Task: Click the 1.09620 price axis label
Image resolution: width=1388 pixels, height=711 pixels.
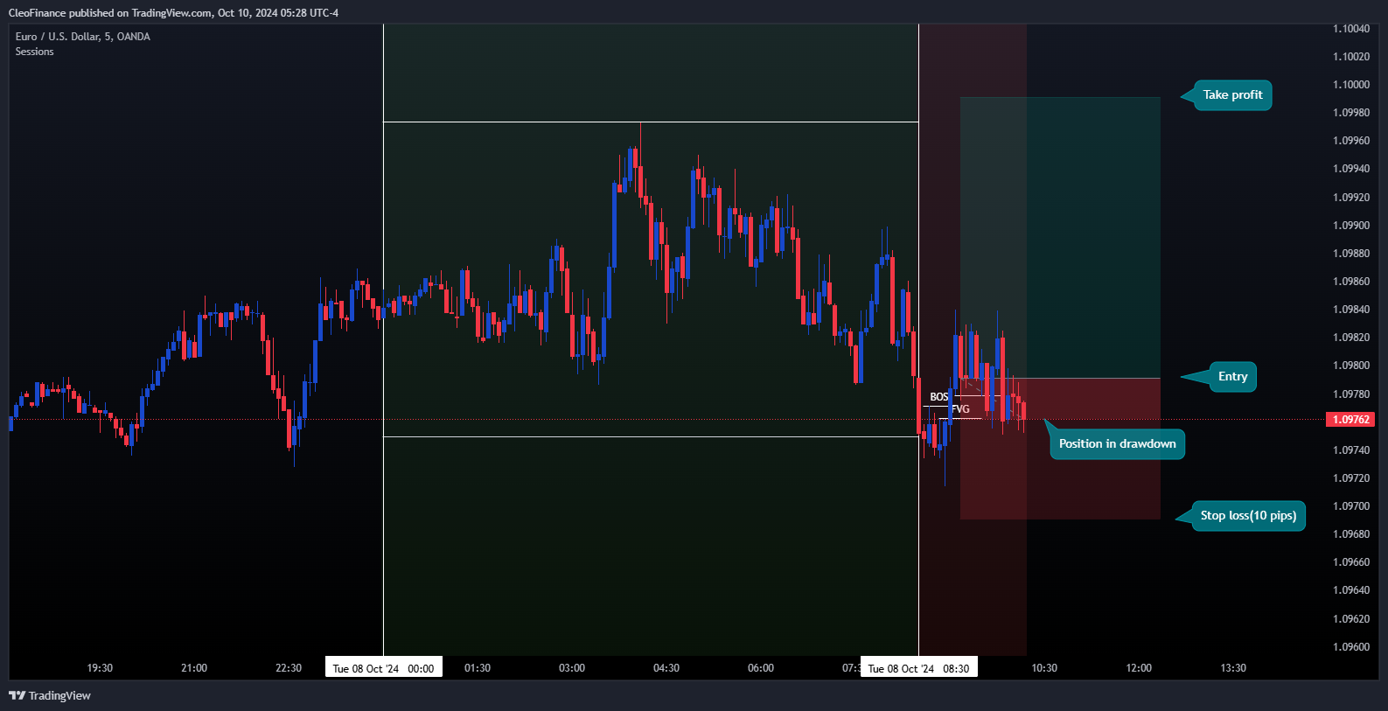Action: [x=1351, y=619]
